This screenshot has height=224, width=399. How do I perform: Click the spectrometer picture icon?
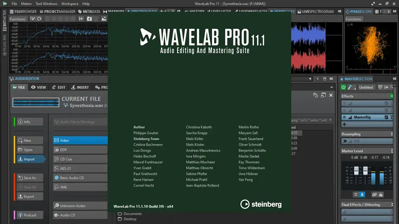click(x=104, y=19)
